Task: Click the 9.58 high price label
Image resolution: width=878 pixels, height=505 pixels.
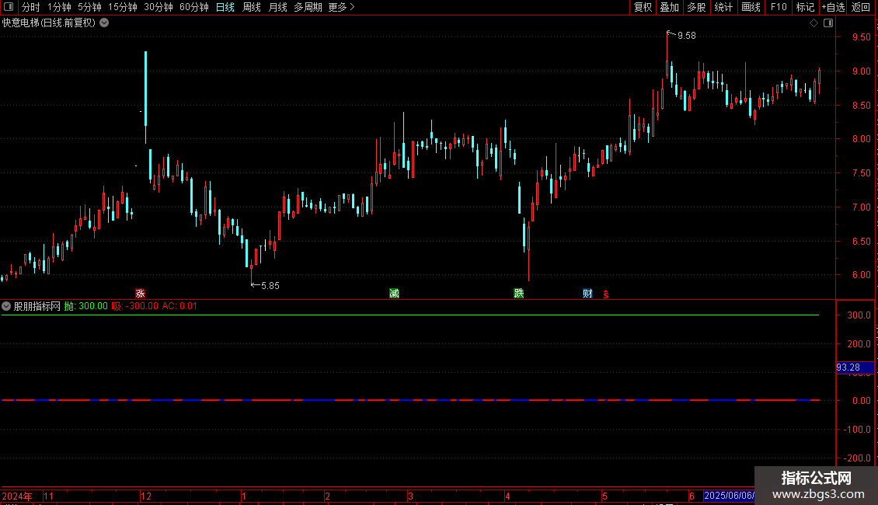Action: [687, 36]
